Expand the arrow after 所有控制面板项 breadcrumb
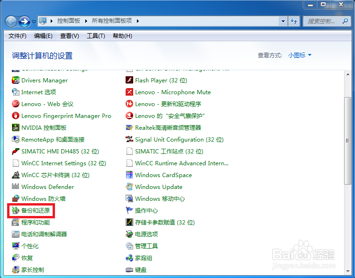Image resolution: width=355 pixels, height=278 pixels. click(x=137, y=21)
